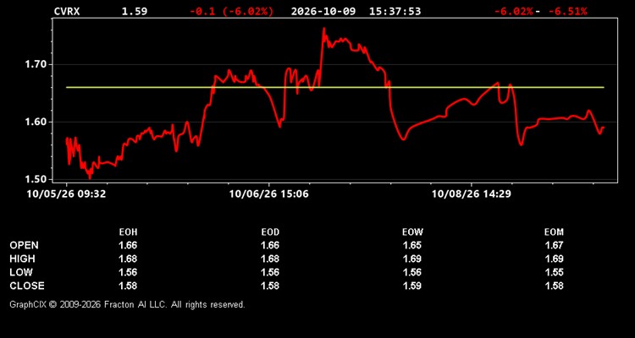Screen dimensions: 635x338
Task: Select the CLOSE row label
Action: 27,286
